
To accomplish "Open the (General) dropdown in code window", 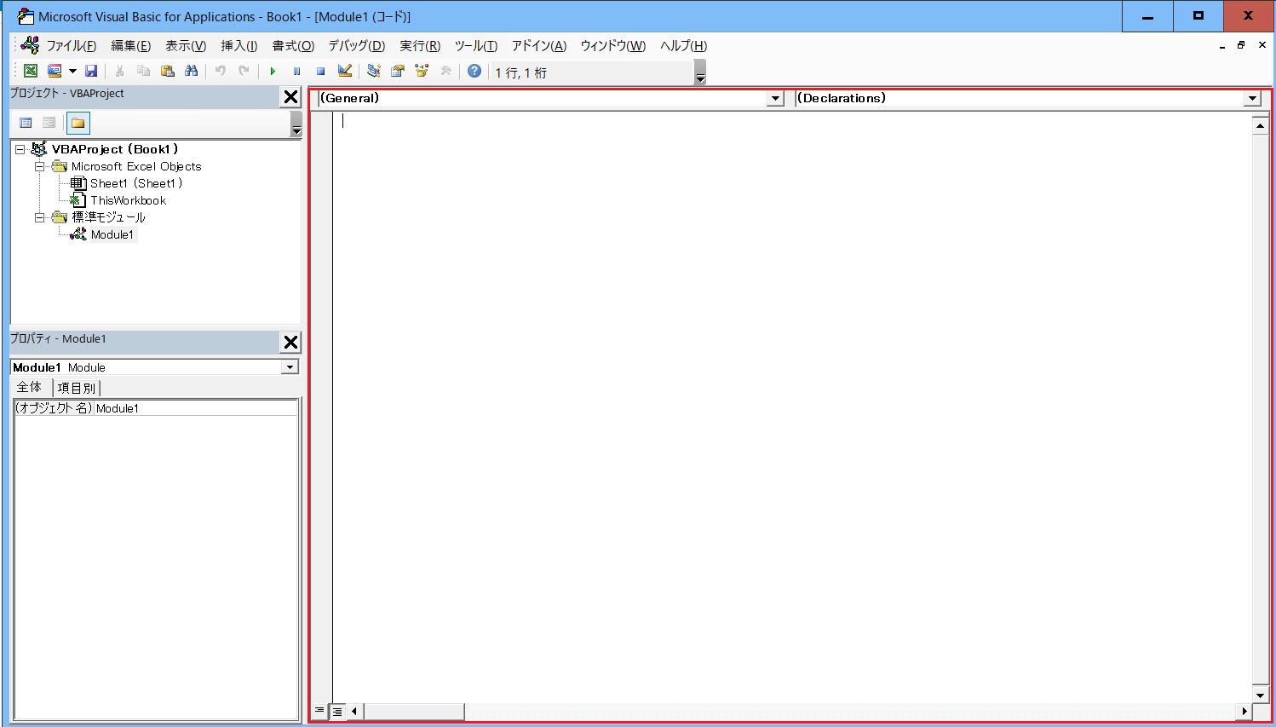I will [x=774, y=98].
